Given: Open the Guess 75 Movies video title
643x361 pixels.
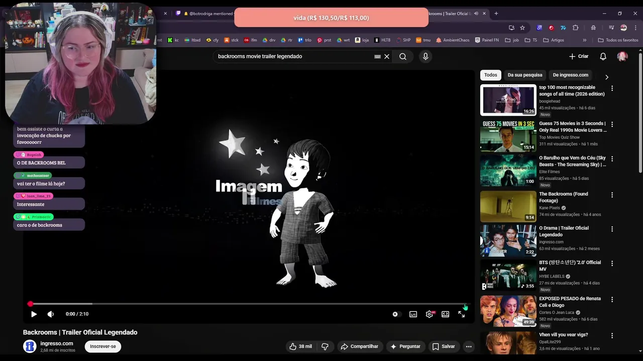Looking at the screenshot, I should click(573, 127).
